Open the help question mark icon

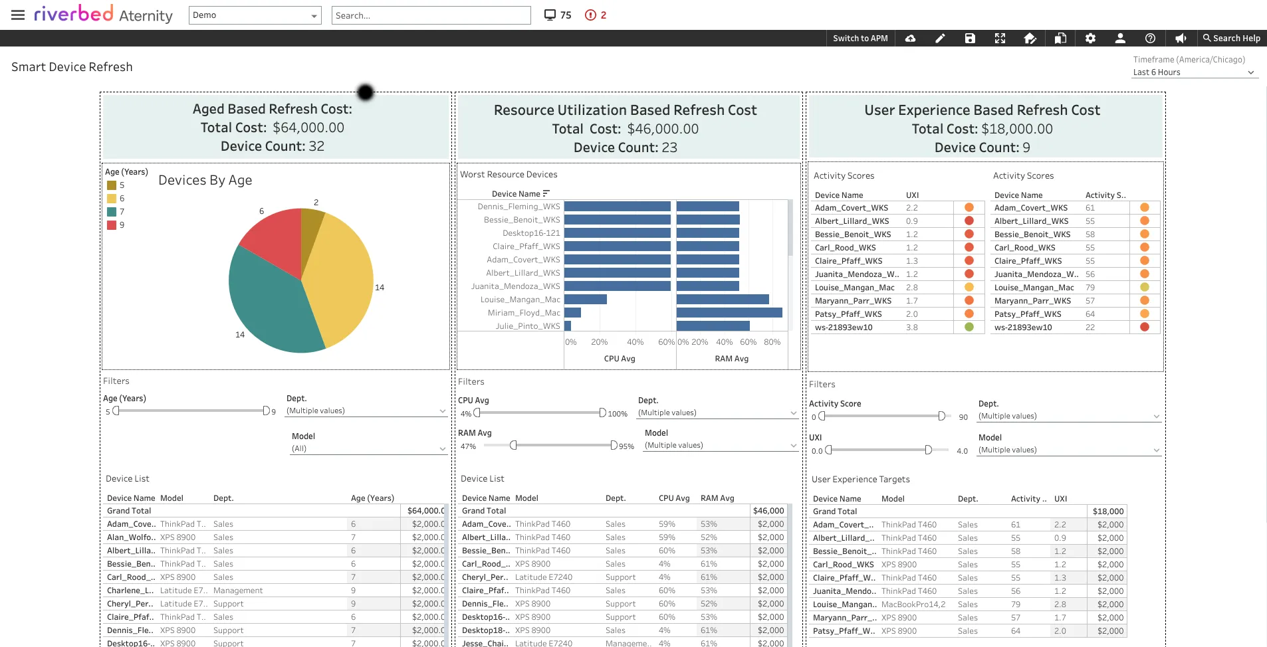point(1151,38)
